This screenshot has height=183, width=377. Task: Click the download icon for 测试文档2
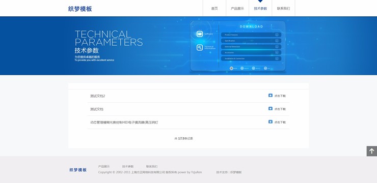point(271,96)
